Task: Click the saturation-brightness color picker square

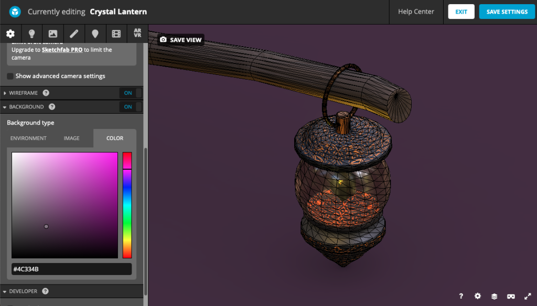Action: pos(65,205)
